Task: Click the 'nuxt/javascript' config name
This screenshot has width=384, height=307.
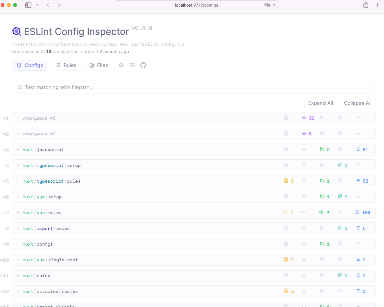Action: click(x=43, y=150)
